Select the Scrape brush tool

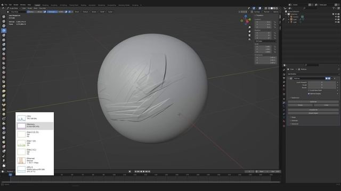click(x=4, y=72)
